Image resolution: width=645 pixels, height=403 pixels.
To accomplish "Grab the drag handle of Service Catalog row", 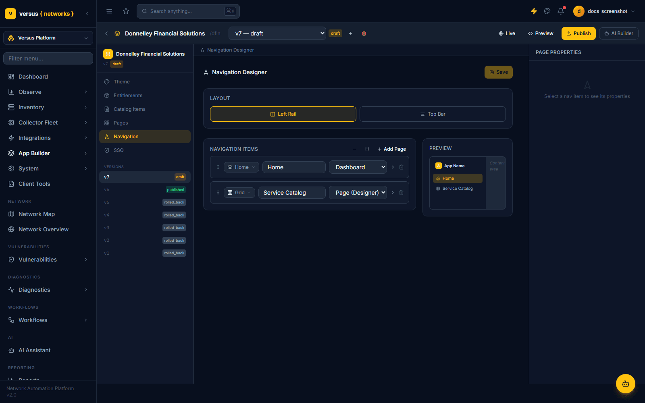I will [x=218, y=193].
